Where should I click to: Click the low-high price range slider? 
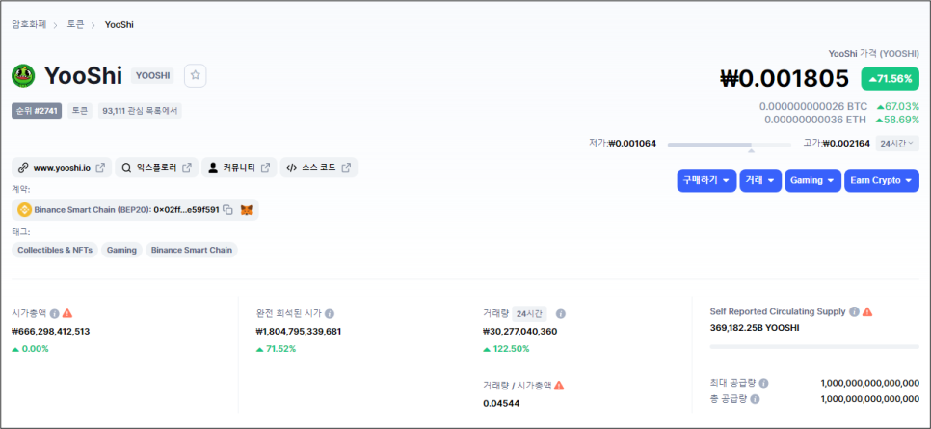tap(729, 145)
